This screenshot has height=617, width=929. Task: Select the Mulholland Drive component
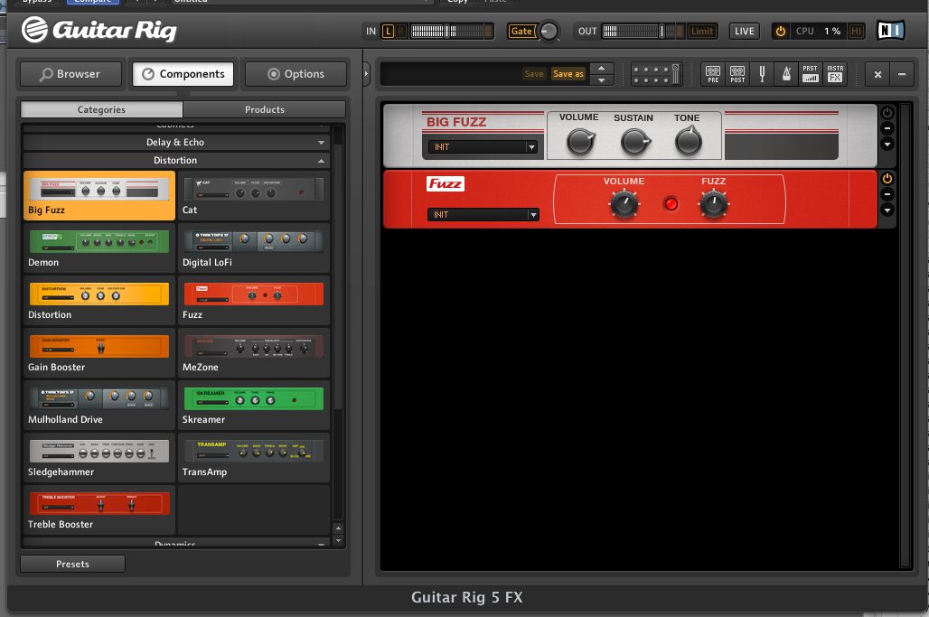99,405
